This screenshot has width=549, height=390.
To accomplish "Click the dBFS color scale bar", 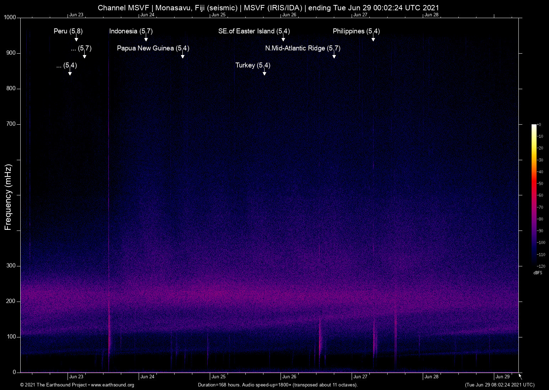I will click(x=534, y=195).
